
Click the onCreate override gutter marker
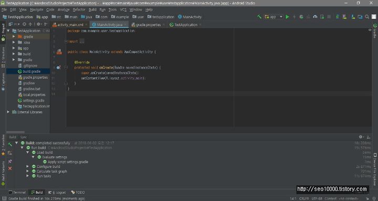coord(58,68)
